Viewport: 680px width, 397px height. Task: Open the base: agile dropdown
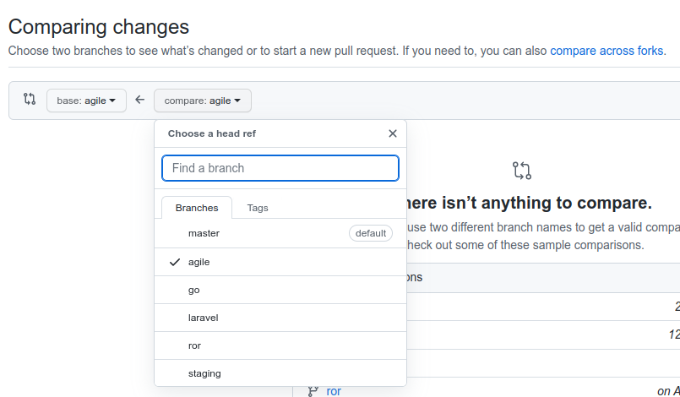pyautogui.click(x=86, y=101)
